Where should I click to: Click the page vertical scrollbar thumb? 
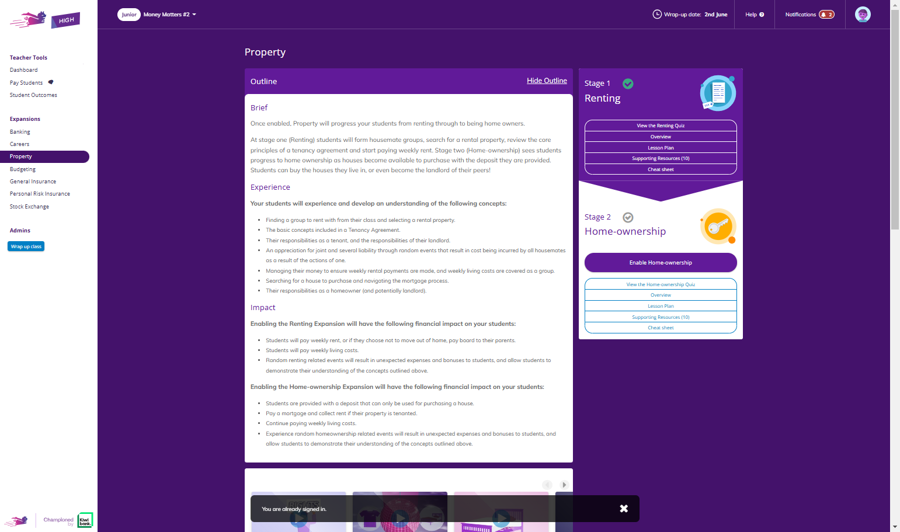tap(895, 120)
